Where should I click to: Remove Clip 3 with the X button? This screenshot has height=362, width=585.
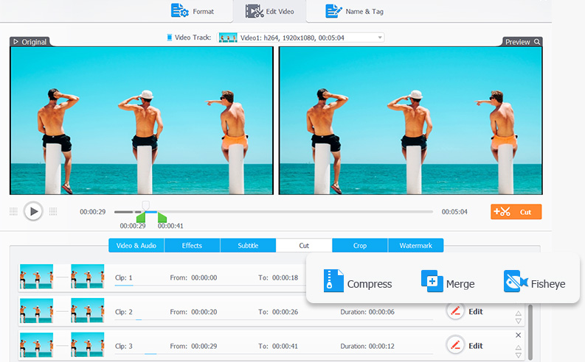(518, 335)
